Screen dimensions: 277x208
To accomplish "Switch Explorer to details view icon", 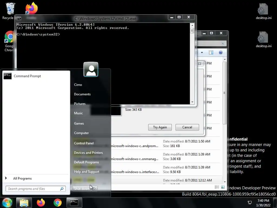I will tap(217, 187).
